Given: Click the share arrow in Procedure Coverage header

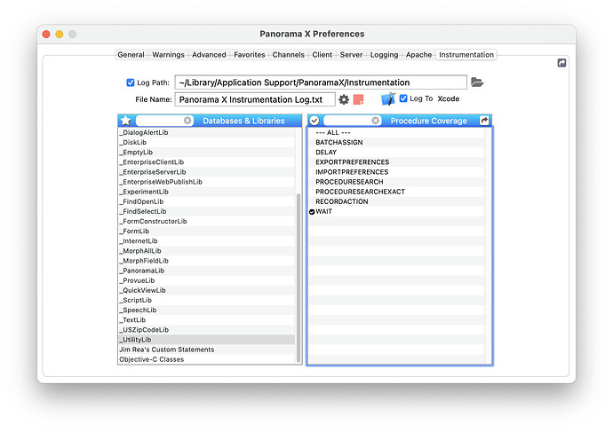Looking at the screenshot, I should point(484,121).
